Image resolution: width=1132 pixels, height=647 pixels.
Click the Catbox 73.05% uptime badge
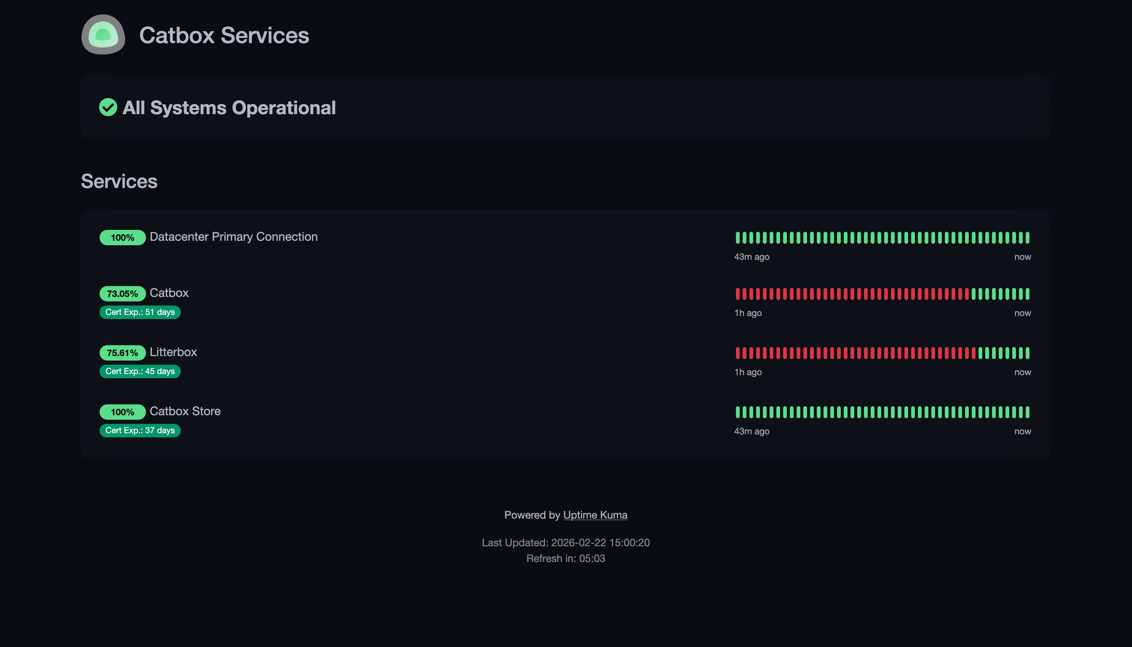pyautogui.click(x=122, y=294)
